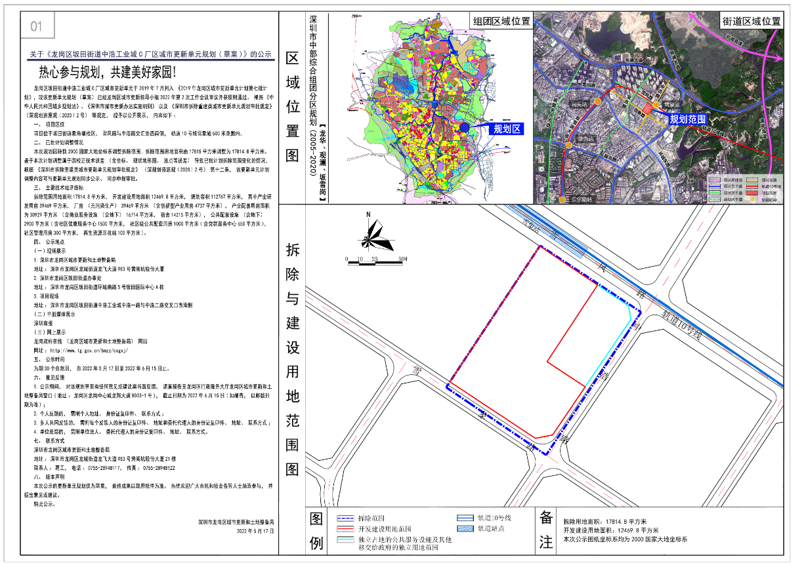Click the 街道区域位置 title box
The width and height of the screenshot is (806, 563).
tap(752, 21)
